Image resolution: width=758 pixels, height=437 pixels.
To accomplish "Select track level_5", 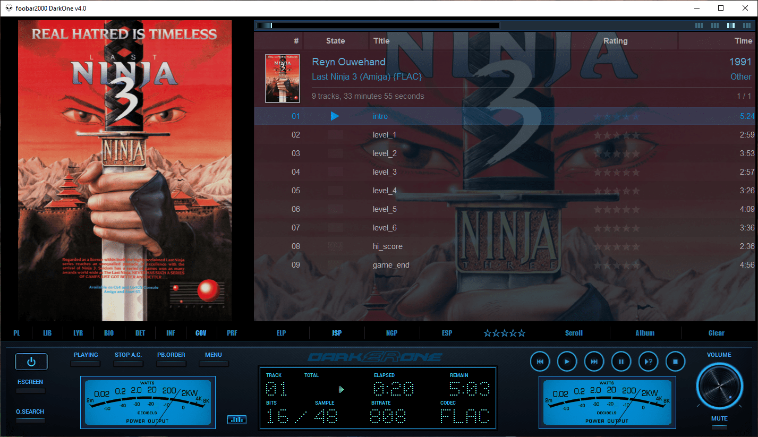I will click(x=504, y=209).
